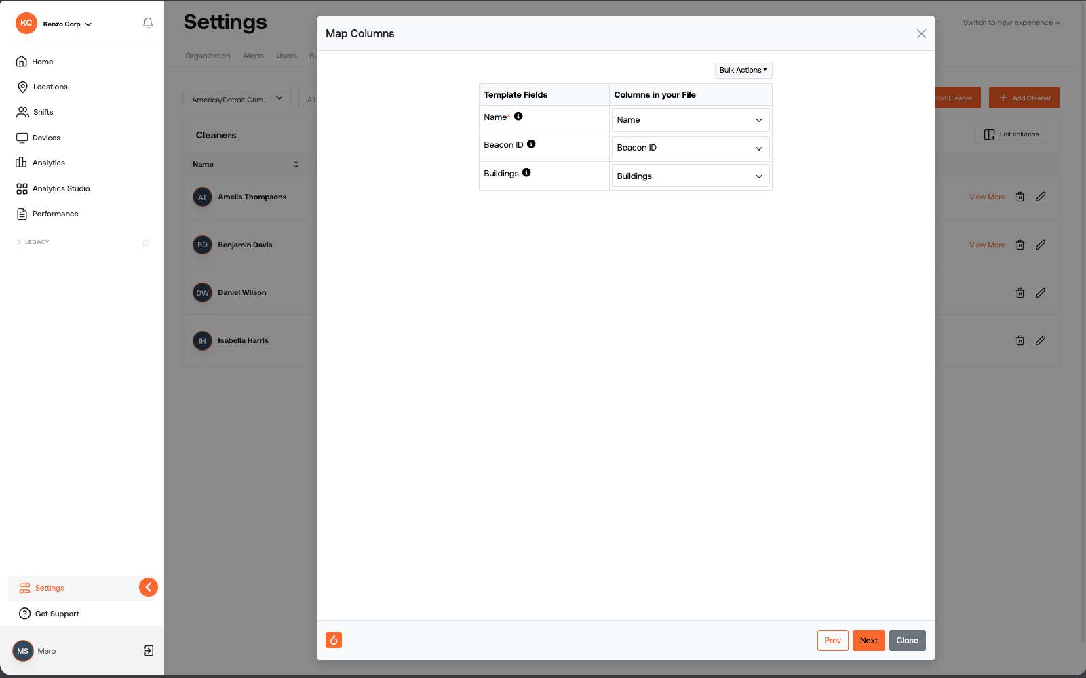
Task: Open Shifts in sidebar
Action: tap(43, 112)
